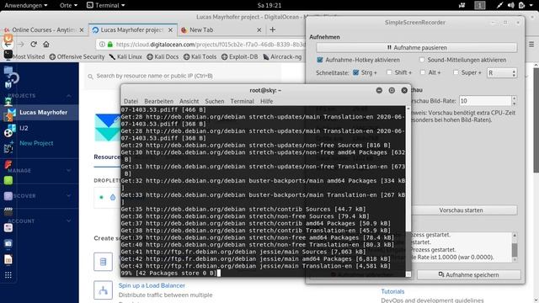Reload the DigitalOcean page
Screen dimensions: 539x303
(x=34, y=45)
